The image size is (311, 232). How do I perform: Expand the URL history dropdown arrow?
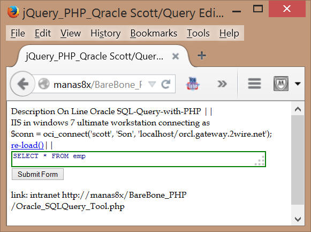pos(152,84)
